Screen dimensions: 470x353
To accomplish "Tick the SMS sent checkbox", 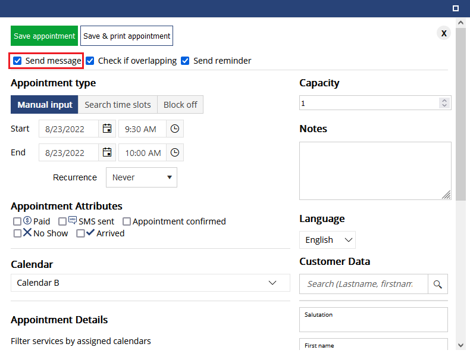I will [62, 221].
